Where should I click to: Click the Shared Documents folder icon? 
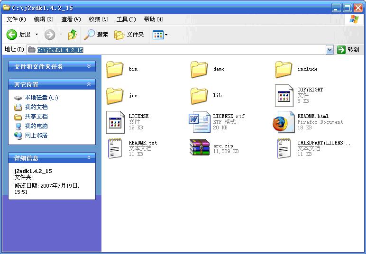tap(18, 117)
